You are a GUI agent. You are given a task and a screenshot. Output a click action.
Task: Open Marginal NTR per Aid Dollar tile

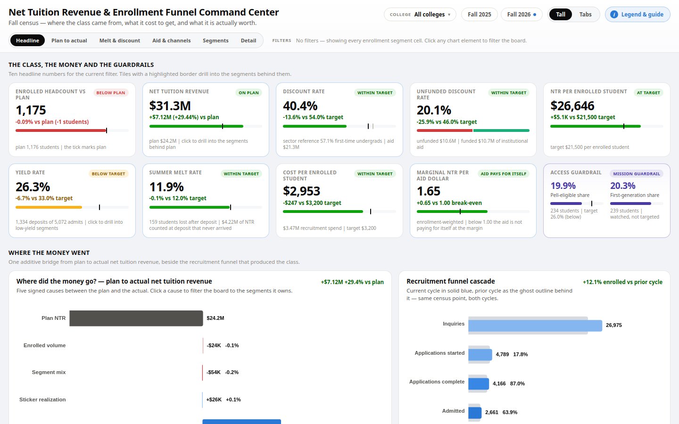pyautogui.click(x=473, y=201)
